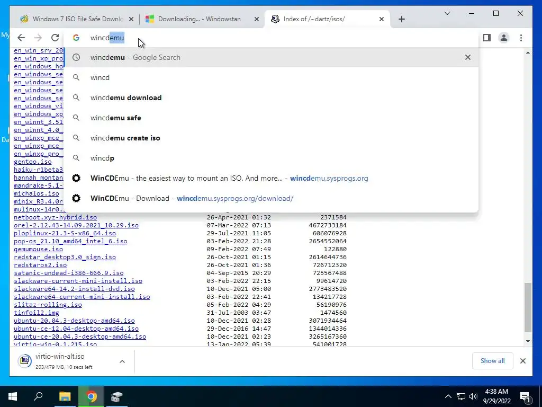This screenshot has width=542, height=407.
Task: Click redstar_desktop3.0_sign.iso link
Action: tap(65, 257)
